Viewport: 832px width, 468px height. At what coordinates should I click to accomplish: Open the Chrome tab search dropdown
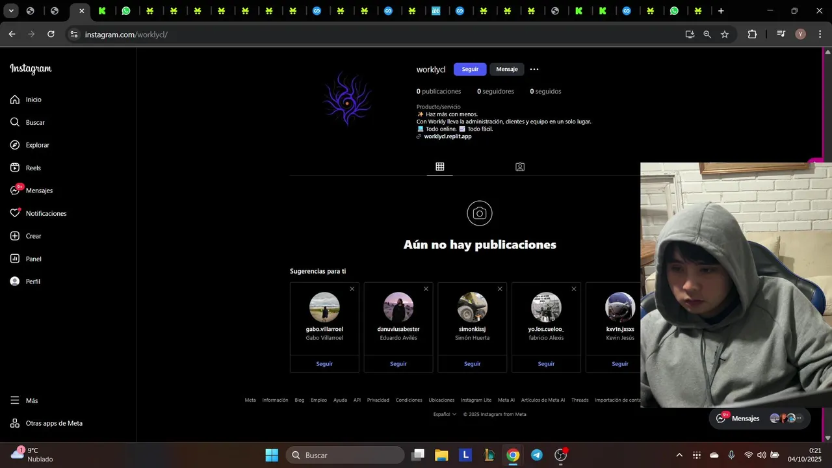click(x=11, y=11)
